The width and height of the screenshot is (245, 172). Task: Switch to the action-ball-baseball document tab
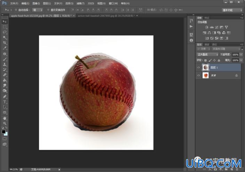point(106,16)
